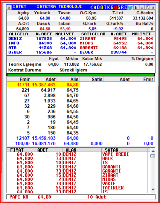Screen dimensions: 160x203
Task: Click seller MIDAS with 64952 net lots
Action: 86,43
